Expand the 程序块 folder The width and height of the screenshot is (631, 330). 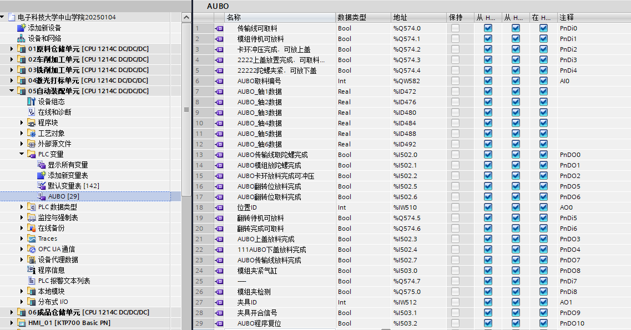pyautogui.click(x=21, y=122)
